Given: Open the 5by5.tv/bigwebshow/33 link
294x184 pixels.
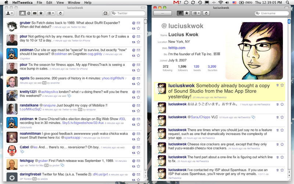Looking at the screenshot, I should [80, 123].
